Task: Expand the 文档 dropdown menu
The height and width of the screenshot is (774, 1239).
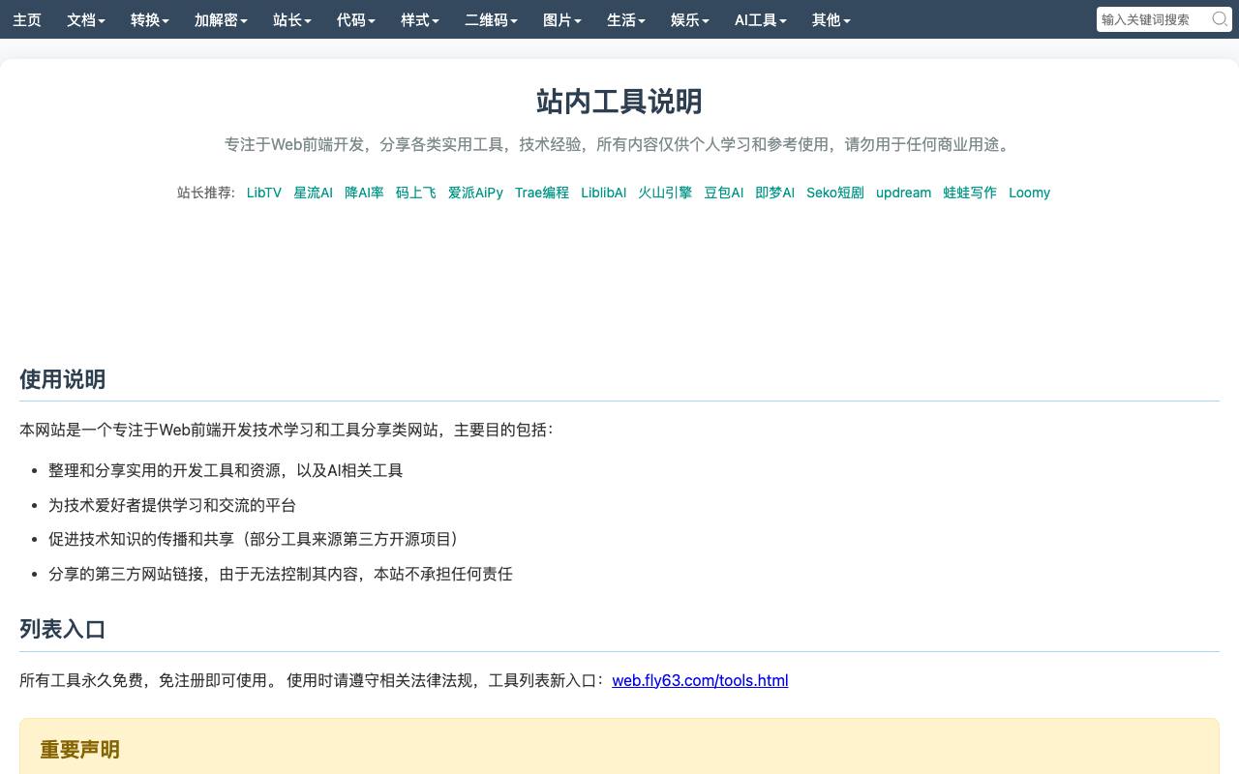Action: 86,19
